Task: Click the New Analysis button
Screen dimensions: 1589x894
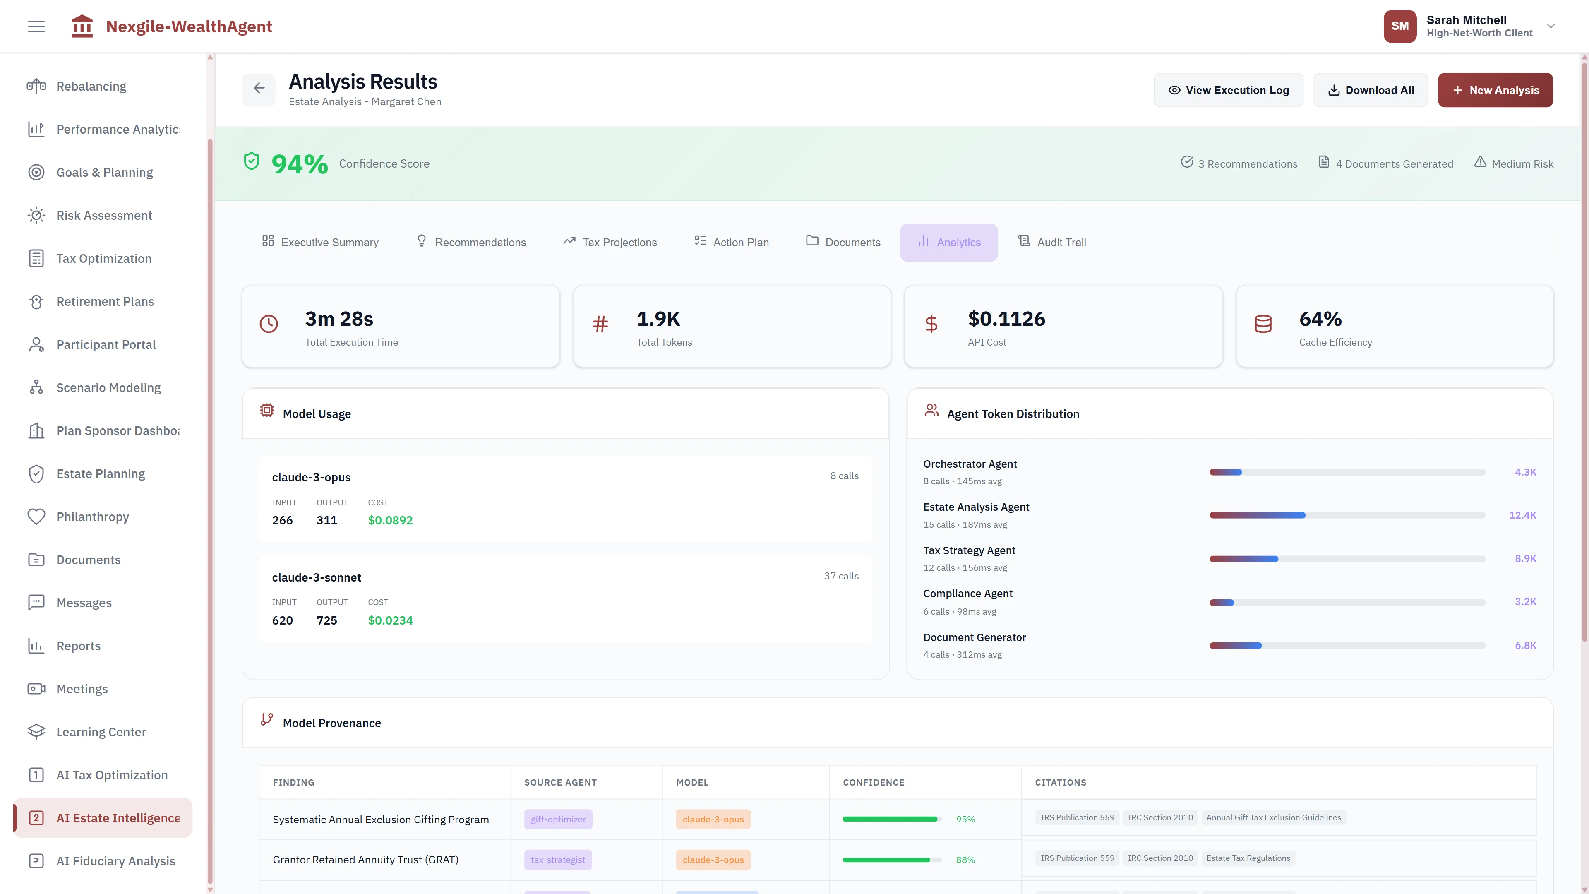Action: click(1495, 89)
